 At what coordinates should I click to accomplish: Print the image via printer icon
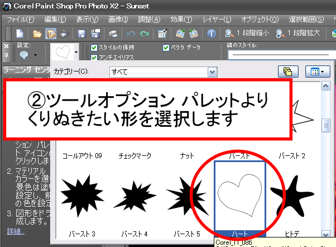113,34
